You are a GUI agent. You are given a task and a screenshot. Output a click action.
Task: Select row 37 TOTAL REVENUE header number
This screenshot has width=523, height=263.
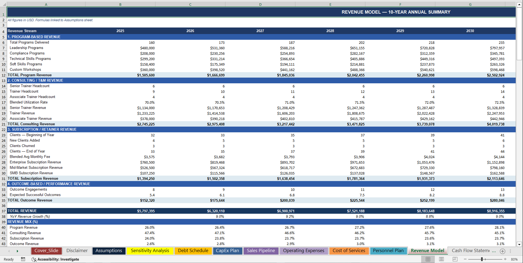[x=3, y=211]
